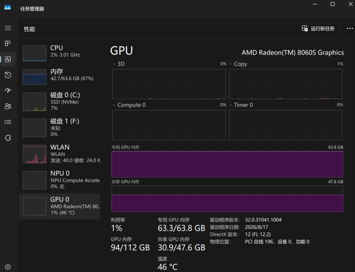This screenshot has height=272, width=355.
Task: Click the AMD Radeon(TM) 8060S Graphics title
Action: tap(293, 53)
